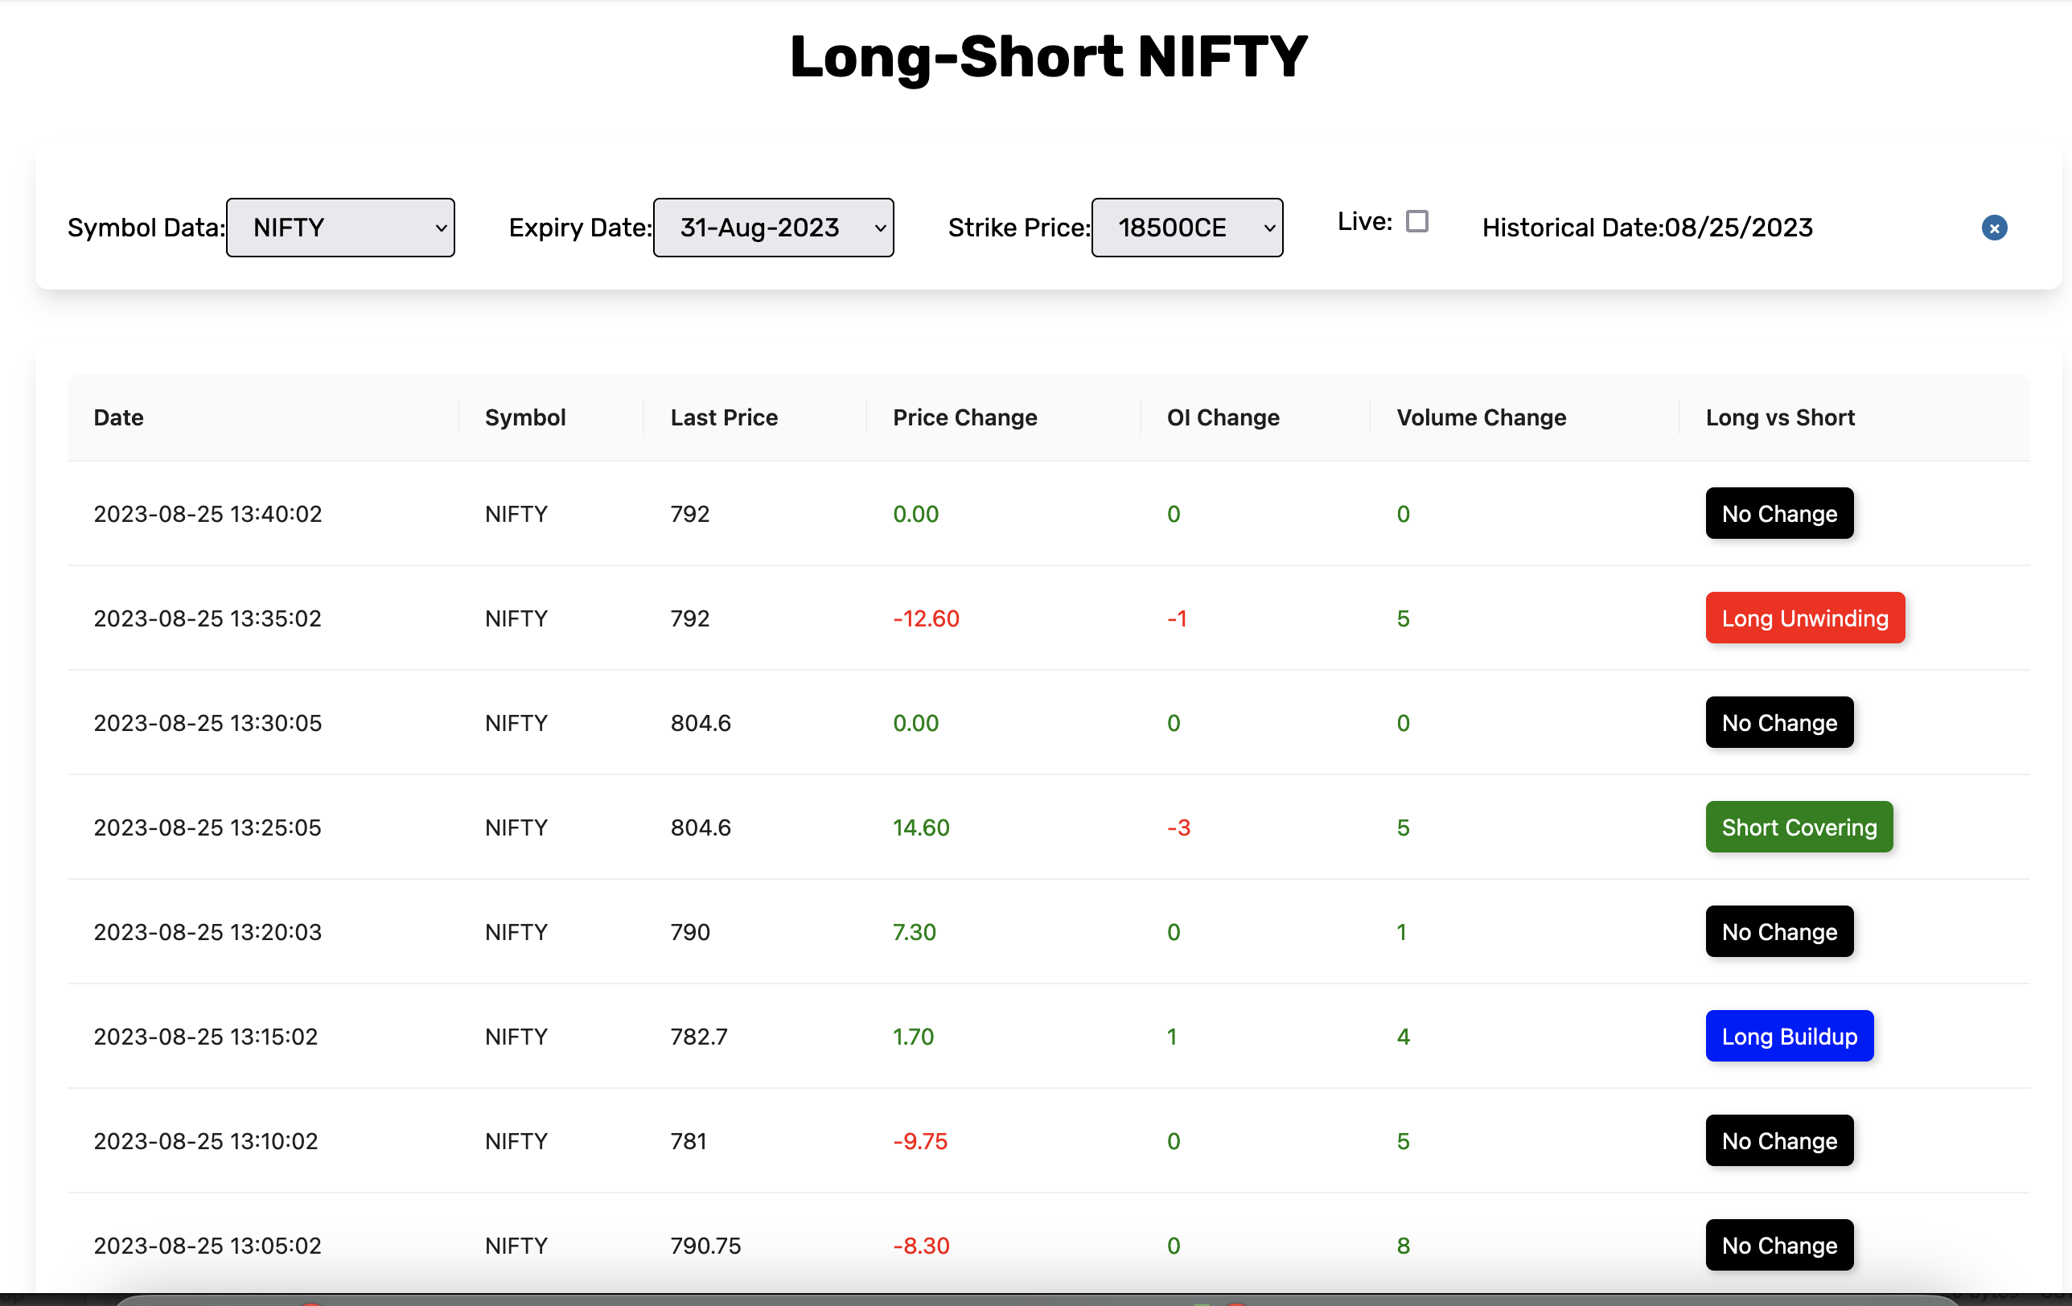
Task: Click the Short Covering badge
Action: pos(1799,827)
